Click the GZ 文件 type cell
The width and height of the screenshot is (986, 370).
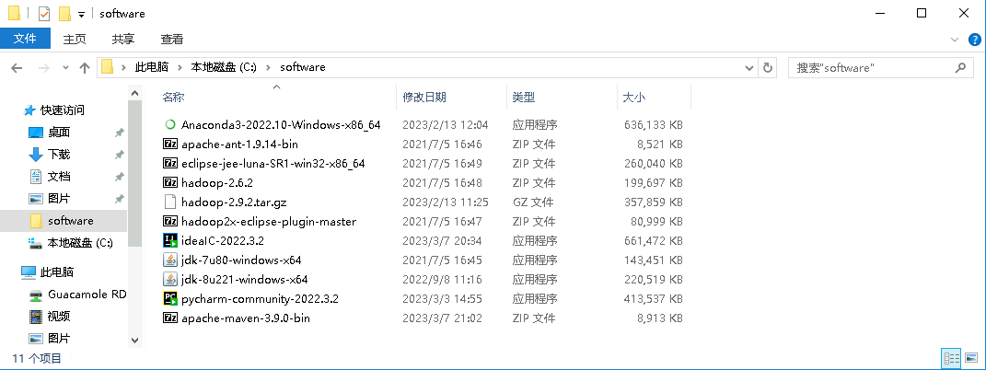tap(533, 202)
